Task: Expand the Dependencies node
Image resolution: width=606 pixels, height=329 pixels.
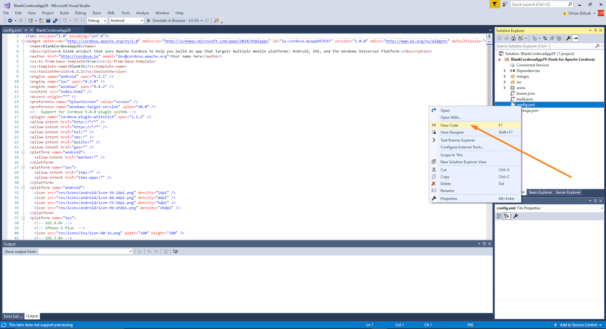Action: click(504, 71)
